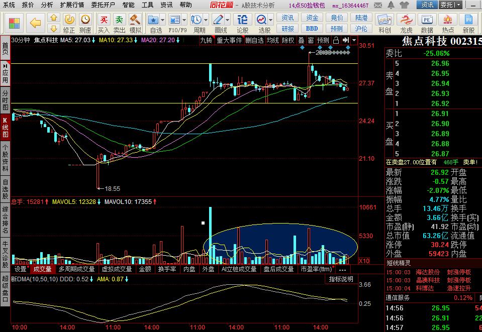Click the yellow up arrow button
Image resolution: width=482 pixels, height=332 pixels.
(x=54, y=18)
